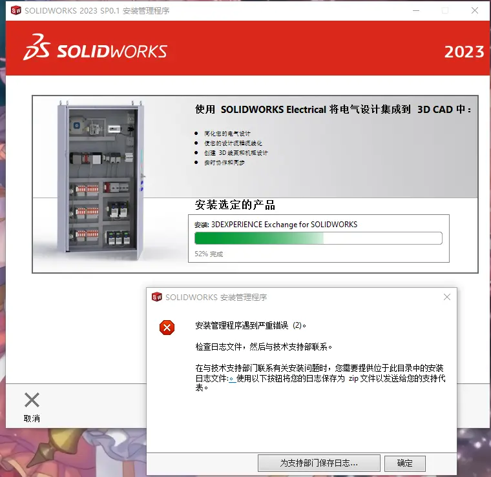Click the SW icon in main title bar
The height and width of the screenshot is (477, 491).
coord(16,10)
